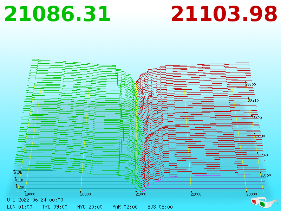Click the UTC 2022-06-24 00:00 timestamp

point(35,200)
